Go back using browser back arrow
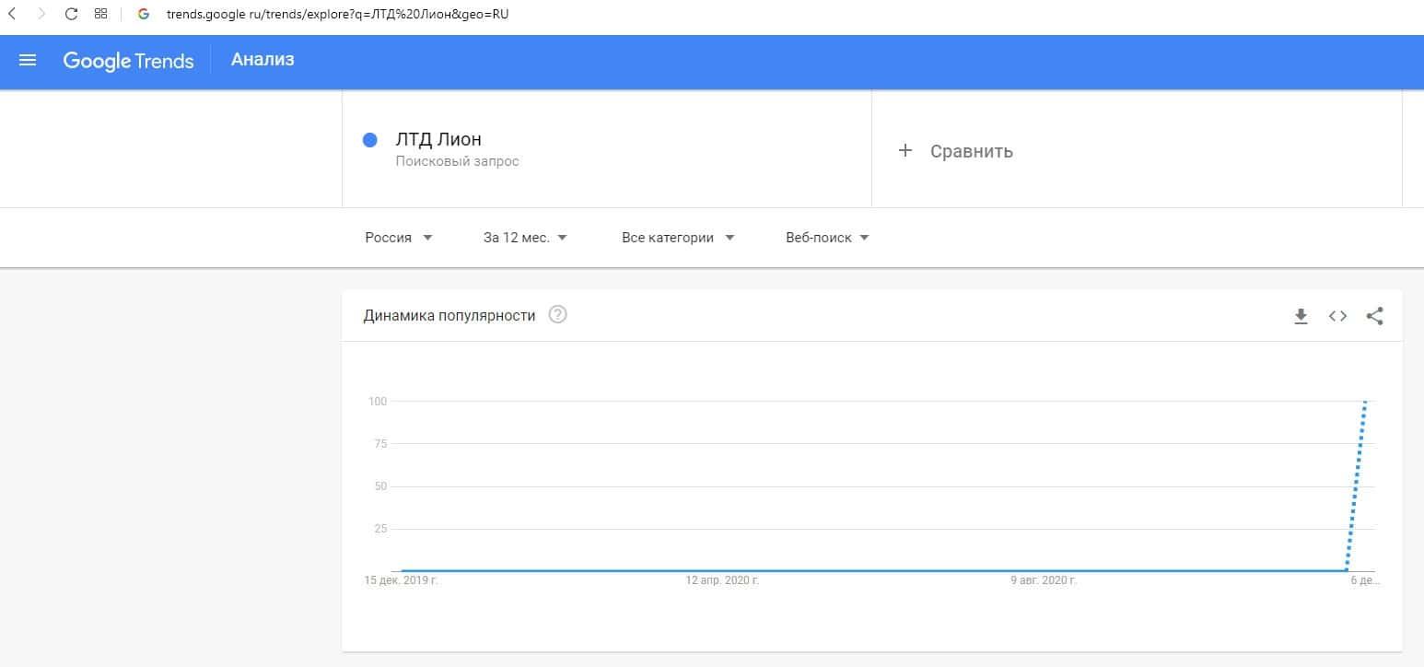1424x667 pixels. [x=12, y=14]
